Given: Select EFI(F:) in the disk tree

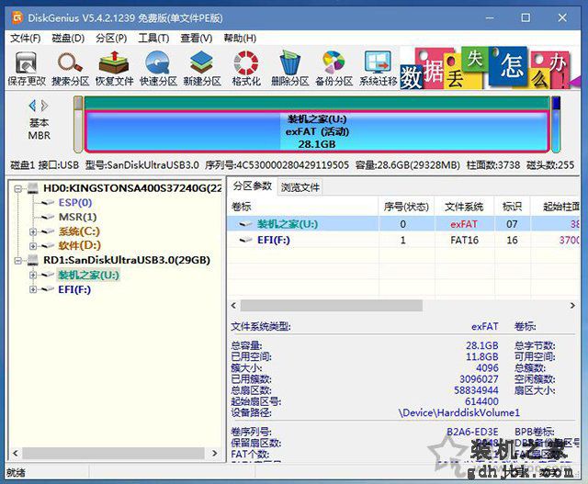Looking at the screenshot, I should tap(74, 289).
